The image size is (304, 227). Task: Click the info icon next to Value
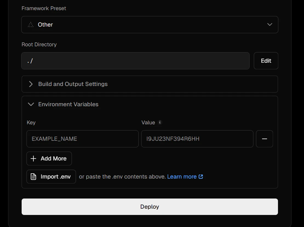tap(160, 122)
